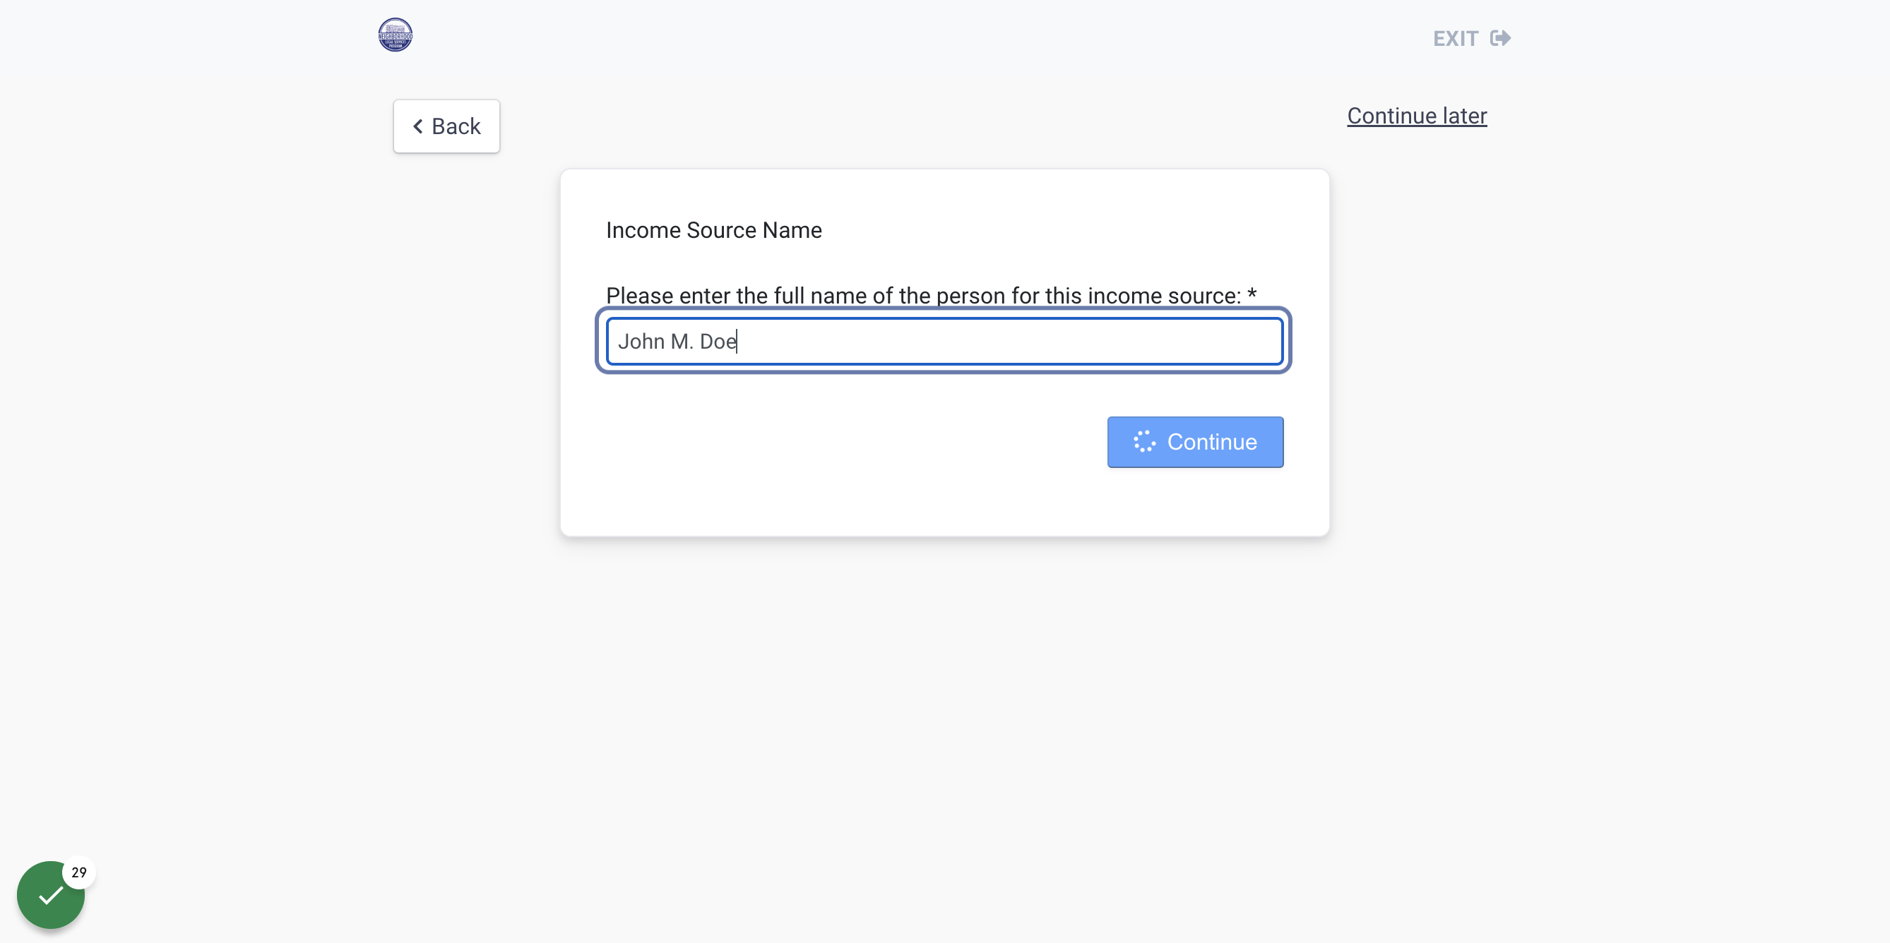Screen dimensions: 1890x943
Task: Submit the form with Continue
Action: pos(1195,442)
